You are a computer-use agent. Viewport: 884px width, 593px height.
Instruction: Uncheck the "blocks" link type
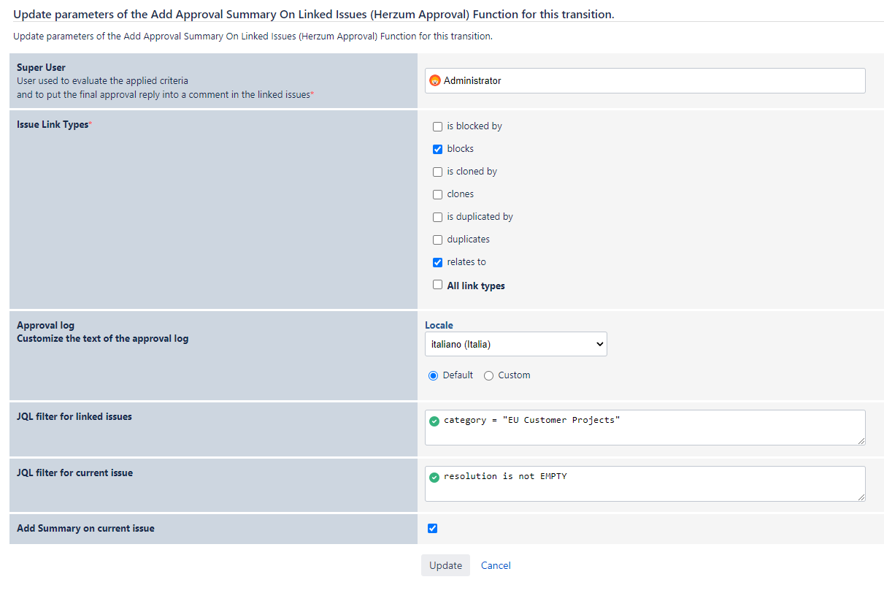point(438,149)
